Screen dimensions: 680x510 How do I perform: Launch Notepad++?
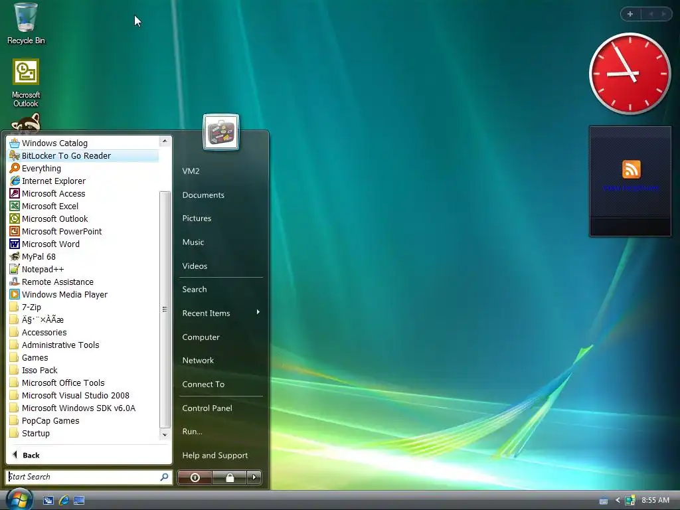pos(83,269)
